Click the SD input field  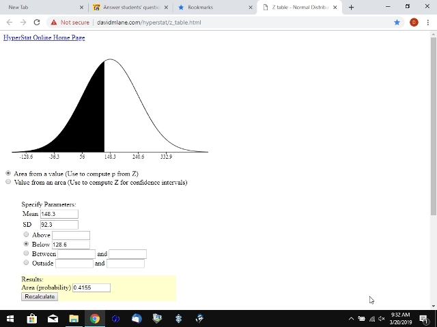tap(59, 225)
